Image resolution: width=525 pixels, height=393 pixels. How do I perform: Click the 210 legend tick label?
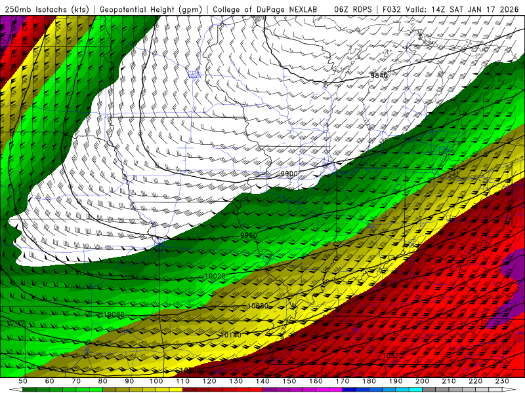click(x=449, y=381)
